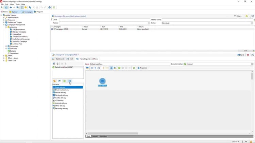Click the trash icon above workflow list
Screen dimensions: 255x143
(57, 64)
